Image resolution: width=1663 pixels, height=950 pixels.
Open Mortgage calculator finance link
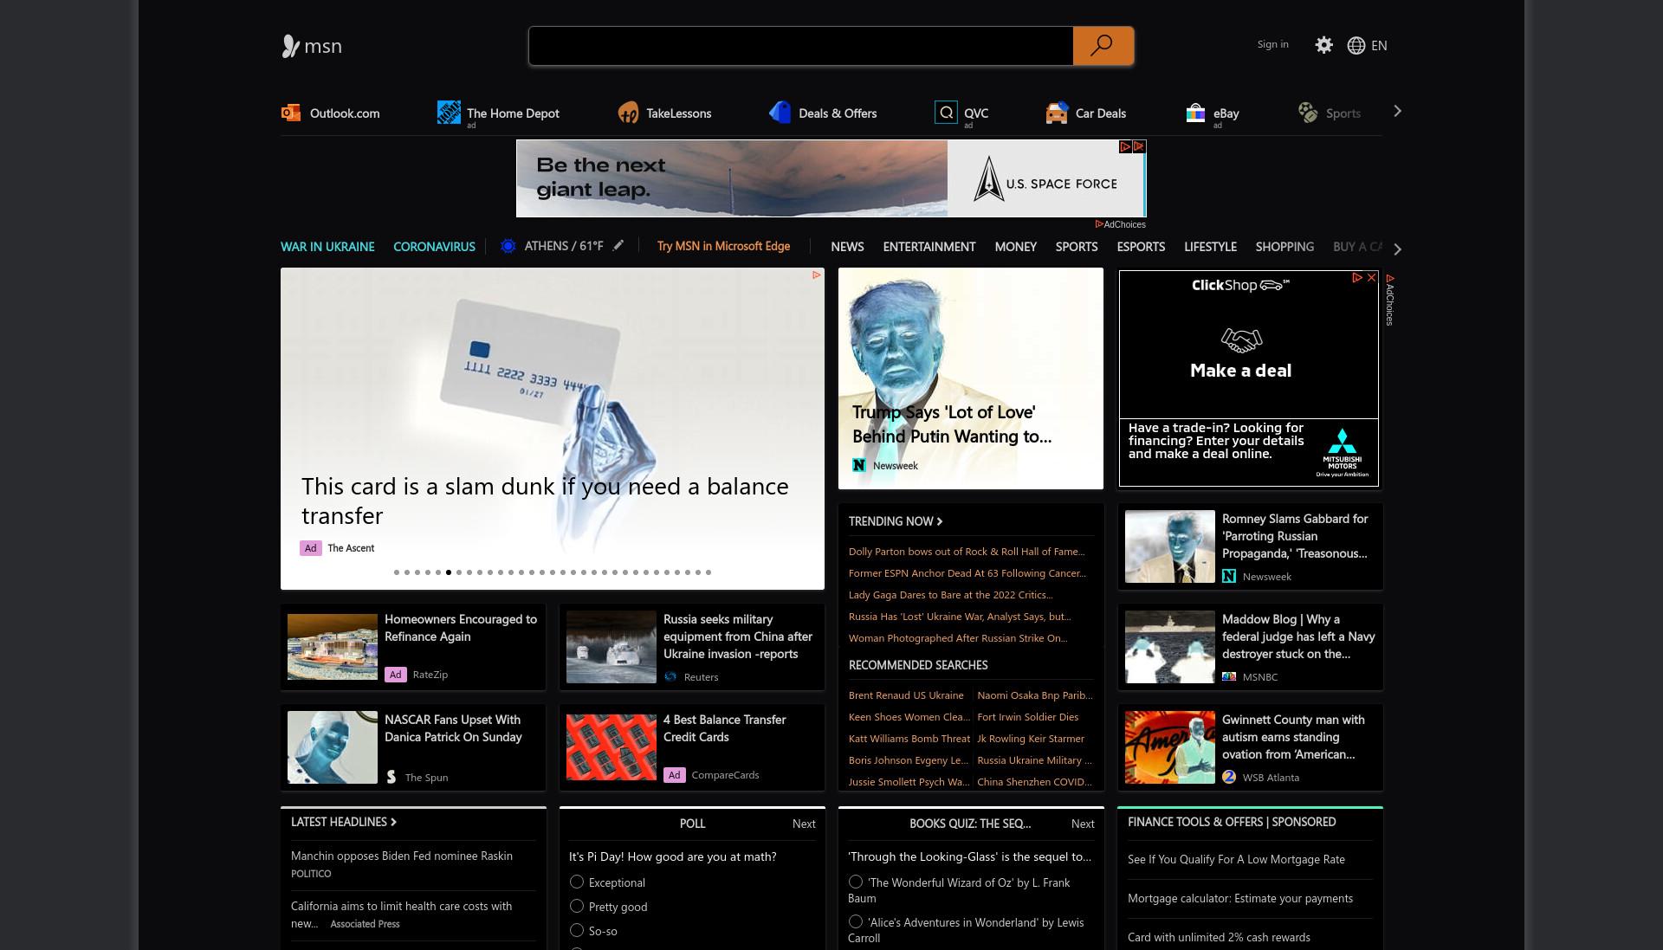coord(1240,898)
